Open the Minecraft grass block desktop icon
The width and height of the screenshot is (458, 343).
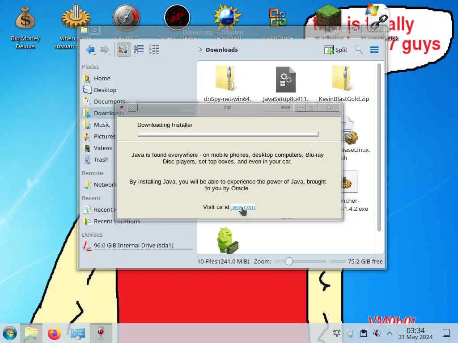[329, 15]
